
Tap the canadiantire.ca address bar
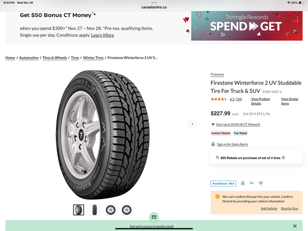click(154, 7)
